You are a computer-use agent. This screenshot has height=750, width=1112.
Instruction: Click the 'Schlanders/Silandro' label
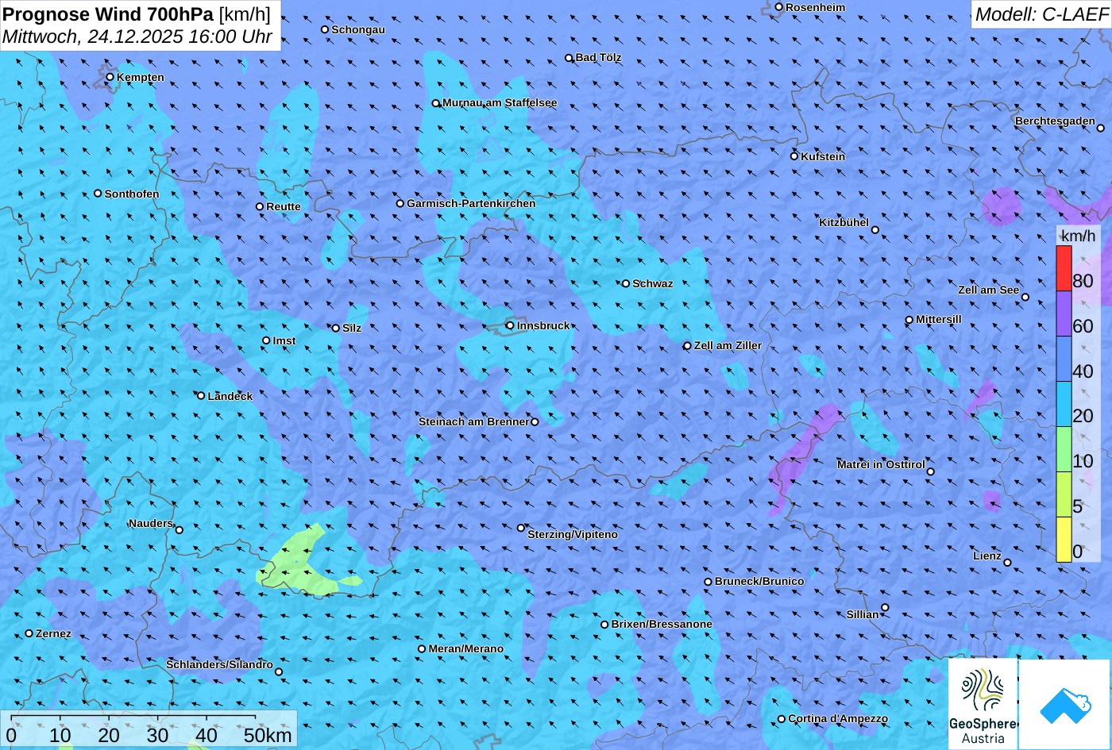pos(219,664)
